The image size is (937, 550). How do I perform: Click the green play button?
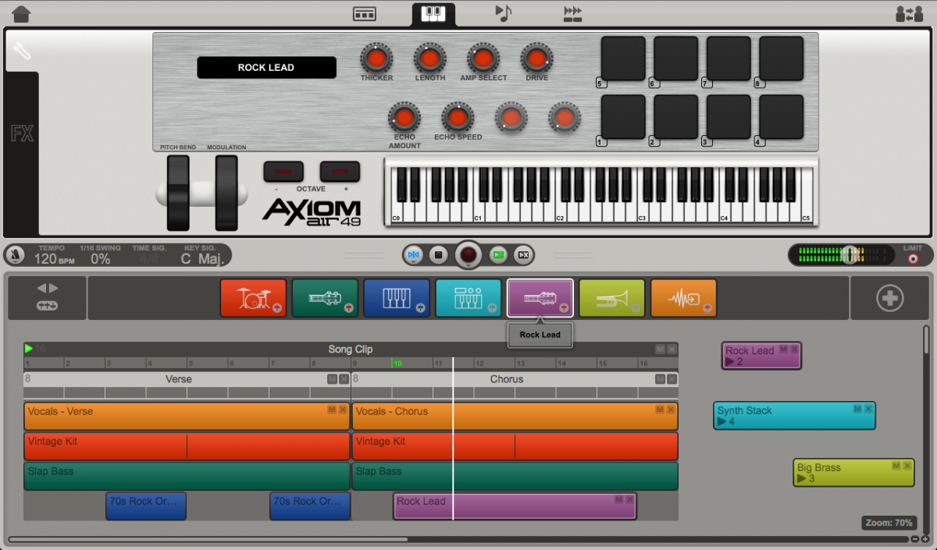pos(498,254)
